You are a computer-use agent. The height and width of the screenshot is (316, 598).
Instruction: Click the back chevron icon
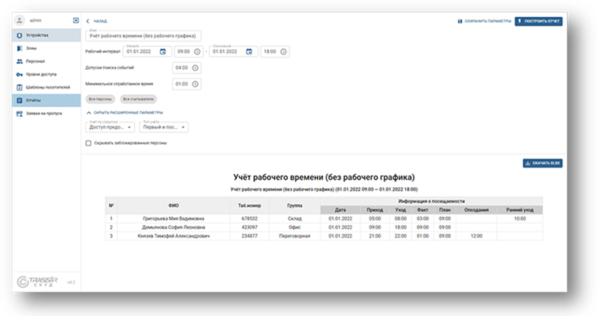pos(88,21)
